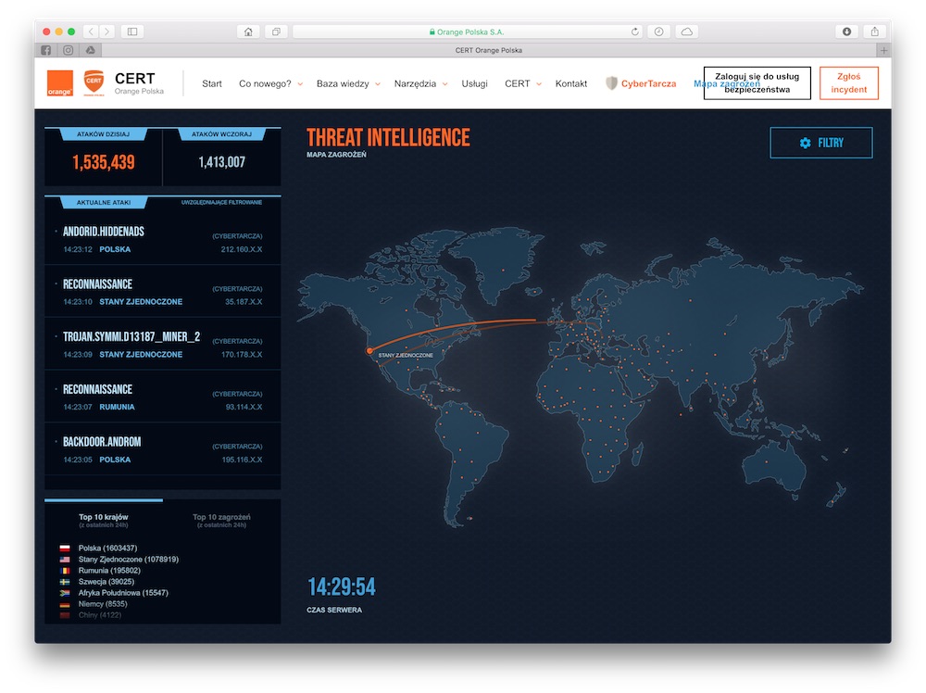Image resolution: width=926 pixels, height=693 pixels.
Task: Open the iCloud tabs icon
Action: click(687, 31)
